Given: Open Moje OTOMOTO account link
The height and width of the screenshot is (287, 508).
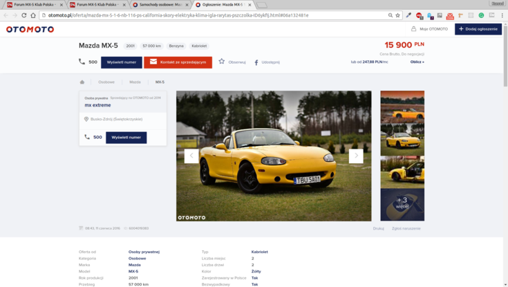Looking at the screenshot, I should pos(430,29).
